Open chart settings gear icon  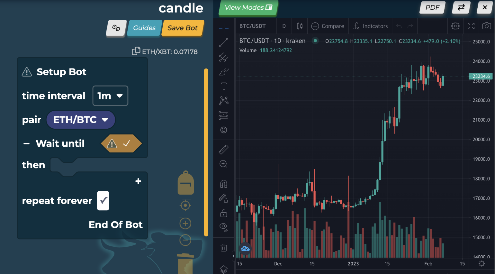455,26
